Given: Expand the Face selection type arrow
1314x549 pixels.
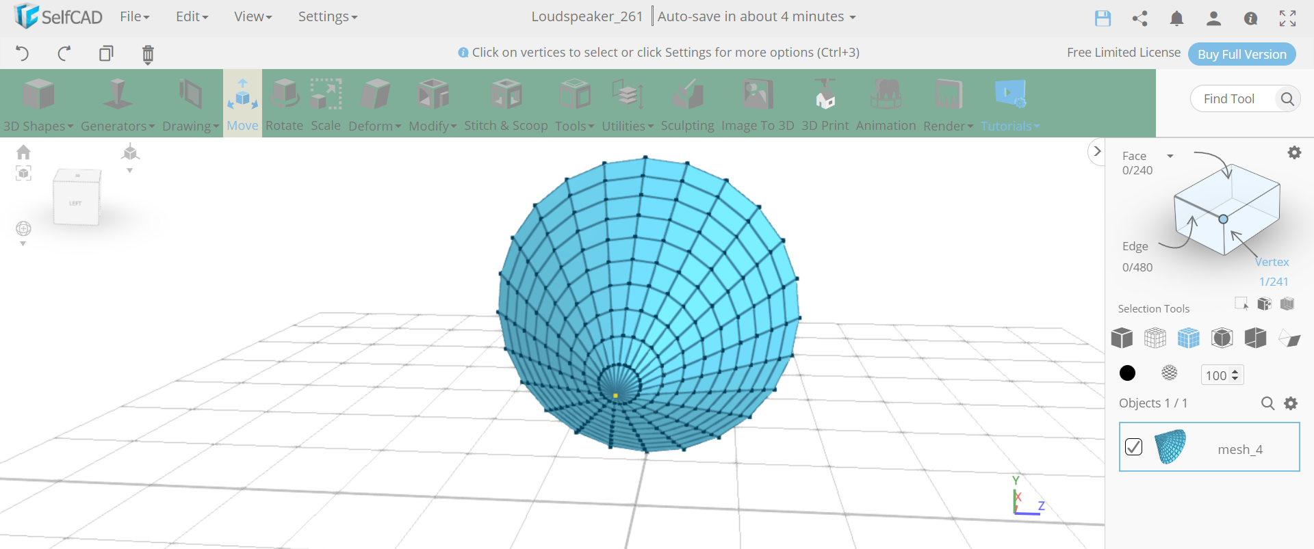Looking at the screenshot, I should point(1170,156).
